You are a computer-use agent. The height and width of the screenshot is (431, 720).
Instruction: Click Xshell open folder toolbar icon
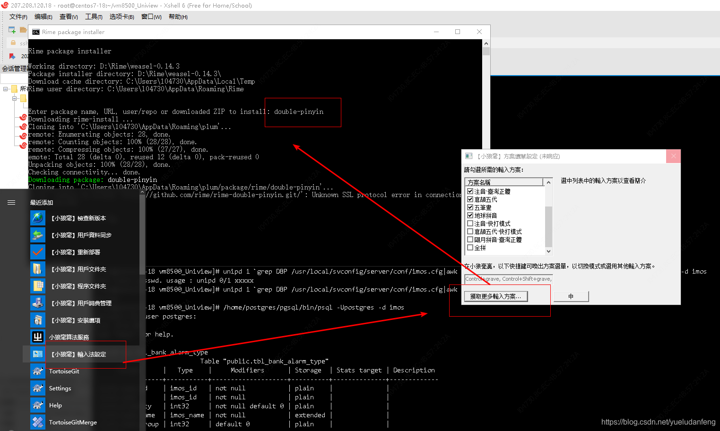coord(23,30)
